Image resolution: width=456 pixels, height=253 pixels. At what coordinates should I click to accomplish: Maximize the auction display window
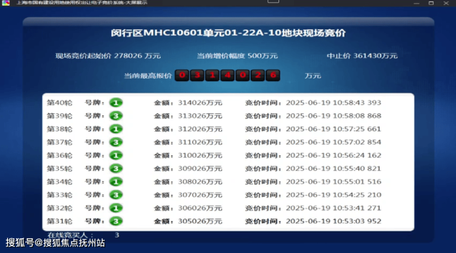pos(430,4)
